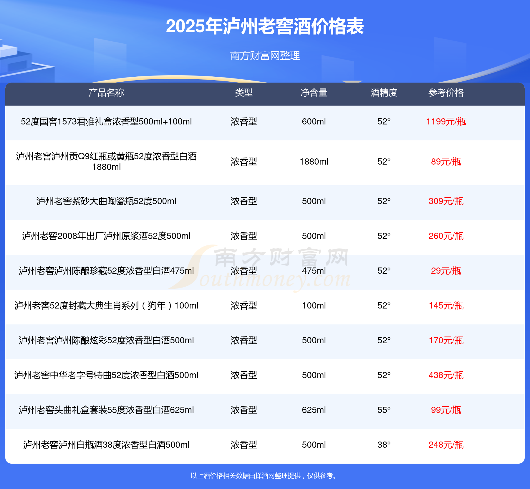This screenshot has width=530, height=489.
Task: Select 浓香型 in the 紫砂大曲陶瓷瓶 row
Action: pos(244,201)
